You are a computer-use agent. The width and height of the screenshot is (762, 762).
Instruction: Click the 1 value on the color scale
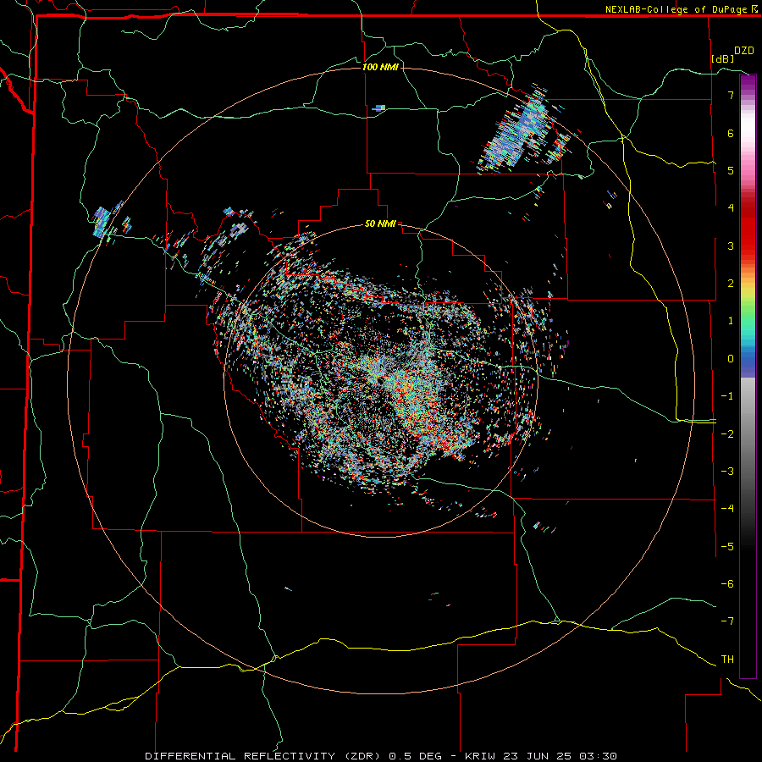coord(731,321)
